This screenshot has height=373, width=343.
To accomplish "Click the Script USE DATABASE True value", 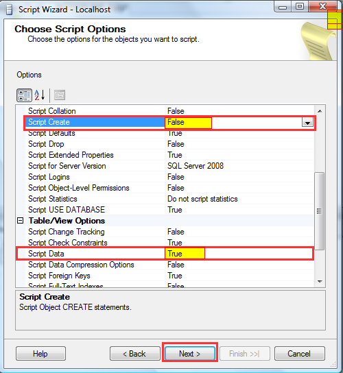I will pos(175,210).
